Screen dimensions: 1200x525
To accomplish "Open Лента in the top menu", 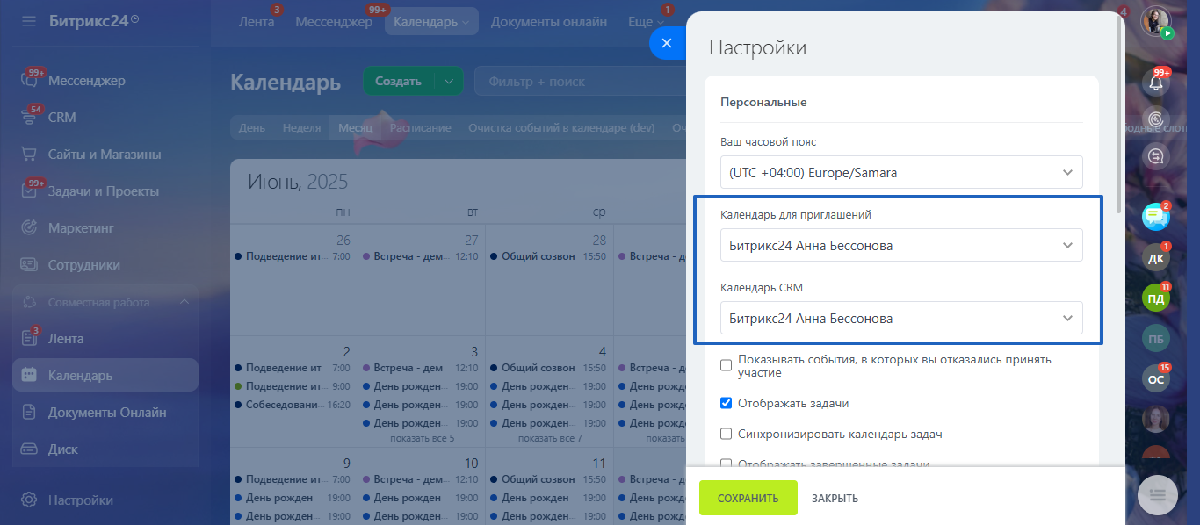I will 257,22.
